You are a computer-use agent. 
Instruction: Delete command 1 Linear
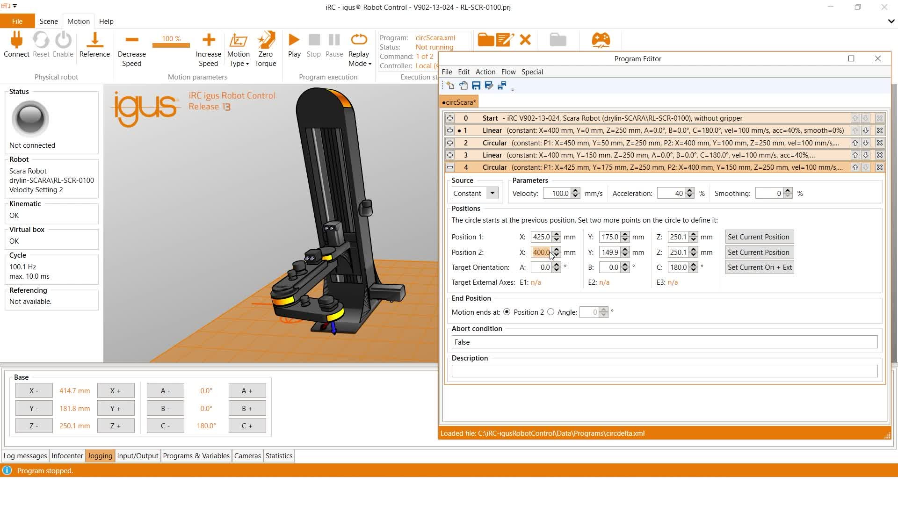point(879,130)
